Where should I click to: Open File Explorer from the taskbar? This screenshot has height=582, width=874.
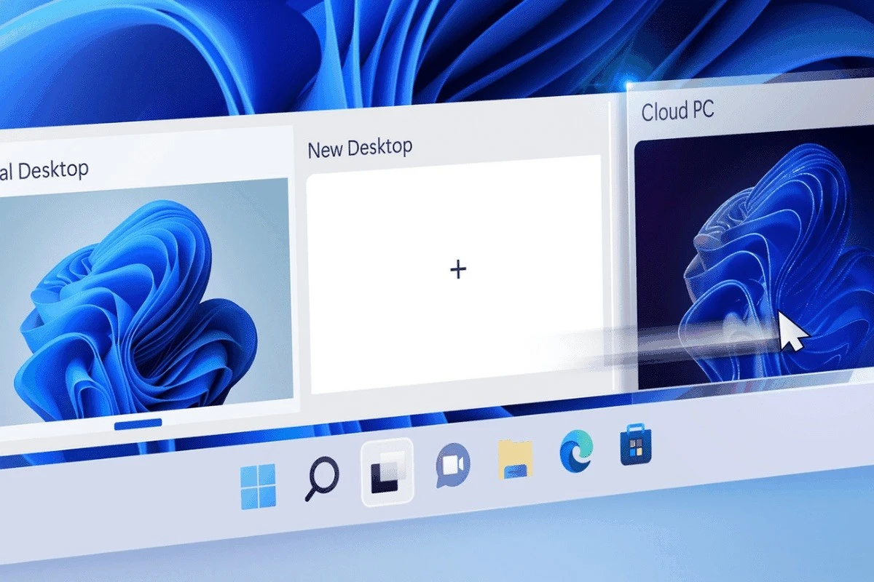516,458
